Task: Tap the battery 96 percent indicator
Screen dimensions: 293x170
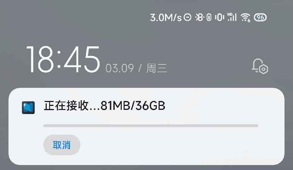Action: pyautogui.click(x=260, y=17)
